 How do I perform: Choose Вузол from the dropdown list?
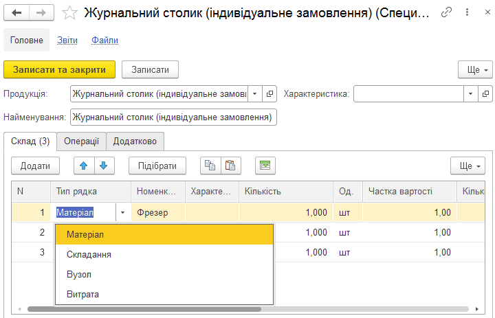164,274
